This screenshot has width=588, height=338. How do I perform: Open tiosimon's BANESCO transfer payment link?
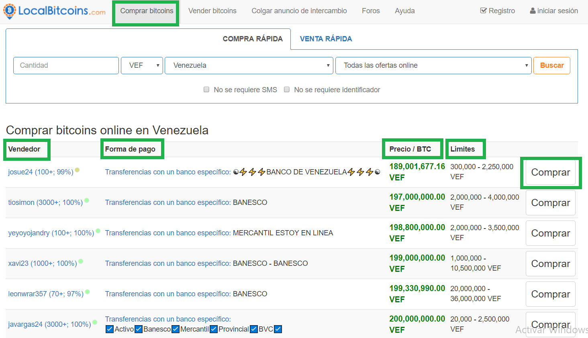click(168, 202)
